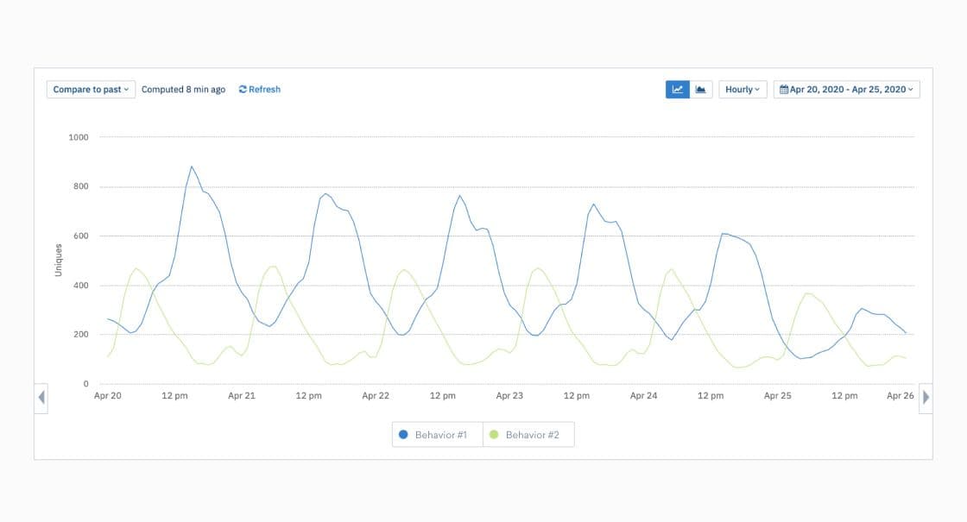Open the Compare to past dropdown

coord(91,90)
